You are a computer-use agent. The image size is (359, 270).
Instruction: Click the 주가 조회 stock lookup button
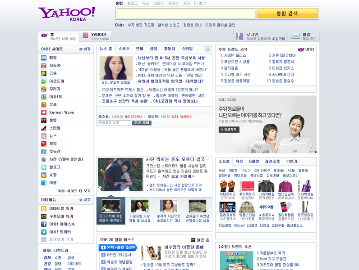point(142,123)
